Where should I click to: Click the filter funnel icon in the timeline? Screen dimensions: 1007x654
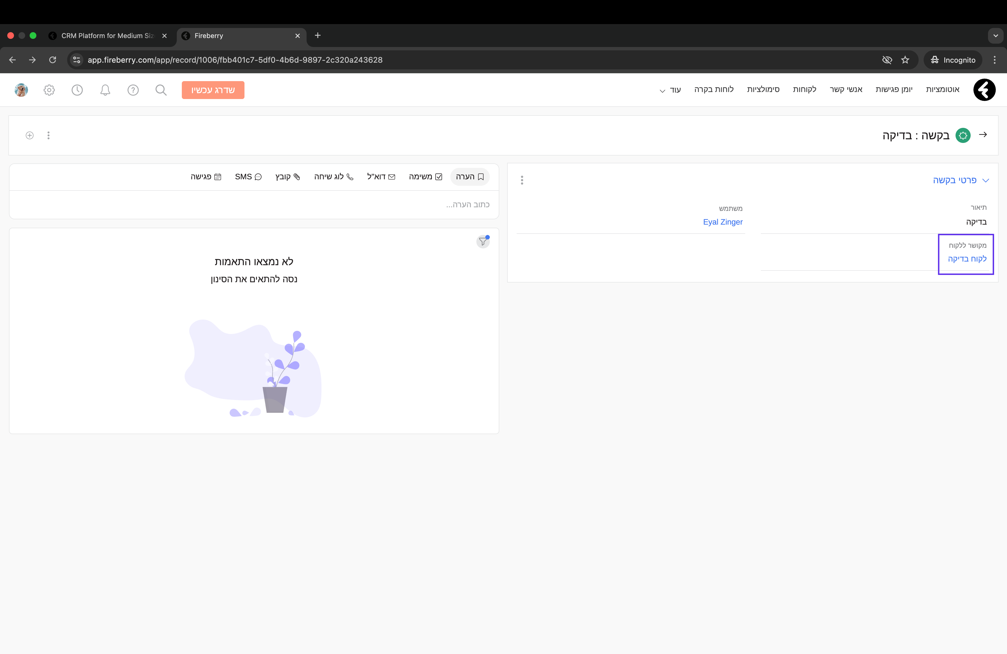tap(483, 242)
